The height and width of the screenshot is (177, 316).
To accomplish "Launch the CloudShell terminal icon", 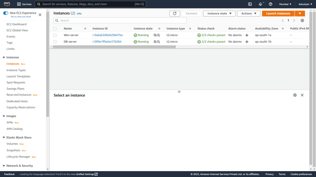I will click(250, 4).
